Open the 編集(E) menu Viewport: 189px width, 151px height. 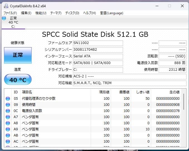[26, 13]
